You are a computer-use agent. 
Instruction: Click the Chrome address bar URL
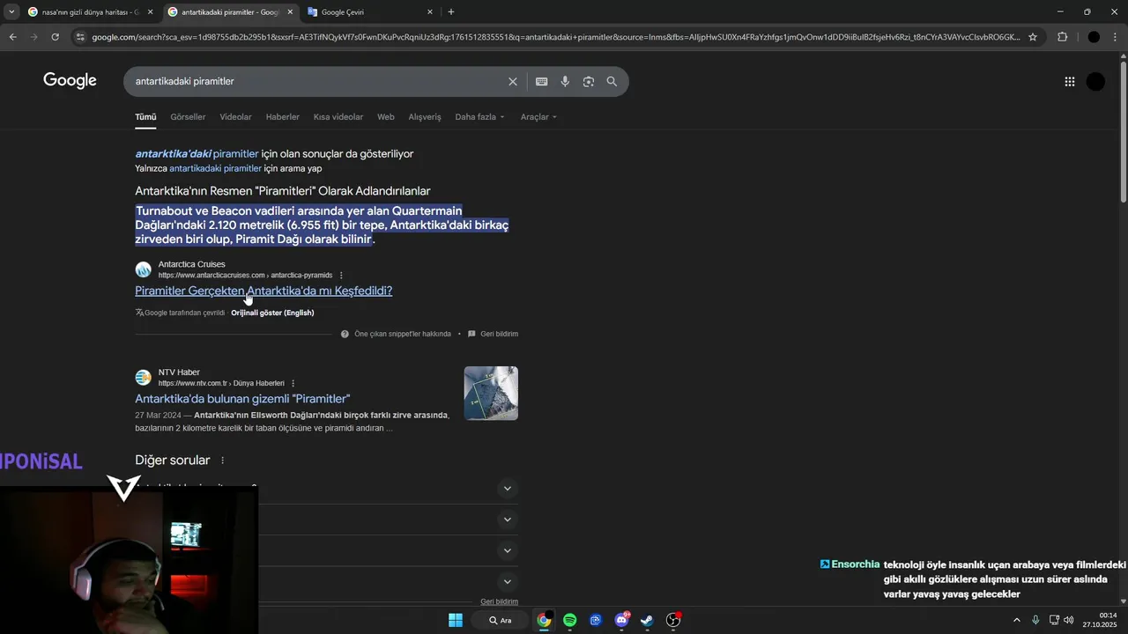[555, 37]
